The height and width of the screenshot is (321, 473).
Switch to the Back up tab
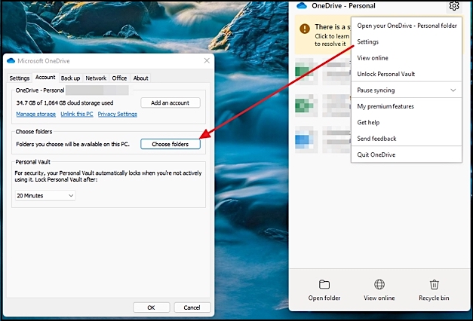click(70, 78)
